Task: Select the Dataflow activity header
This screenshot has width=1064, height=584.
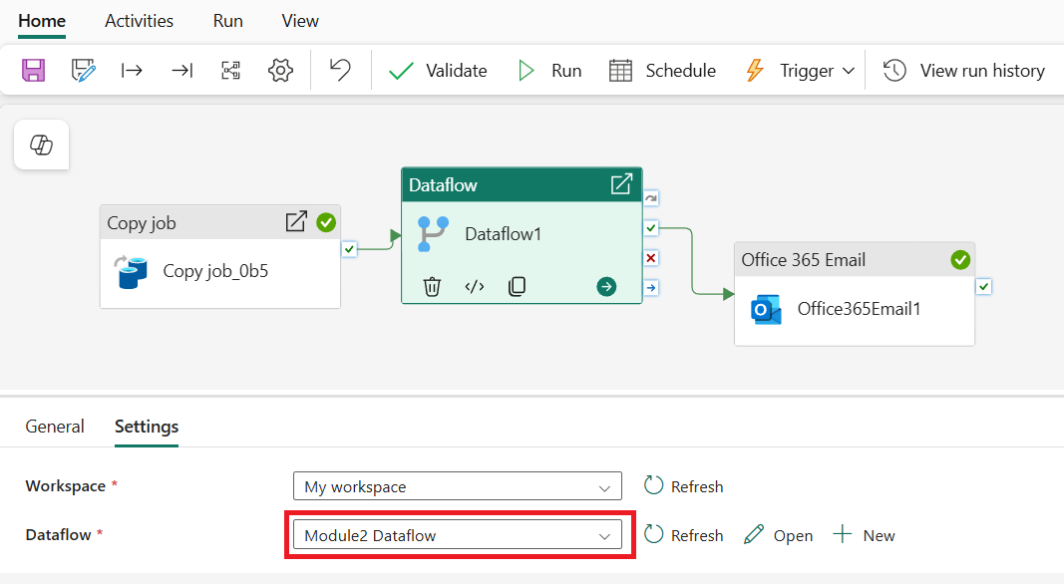Action: point(522,184)
